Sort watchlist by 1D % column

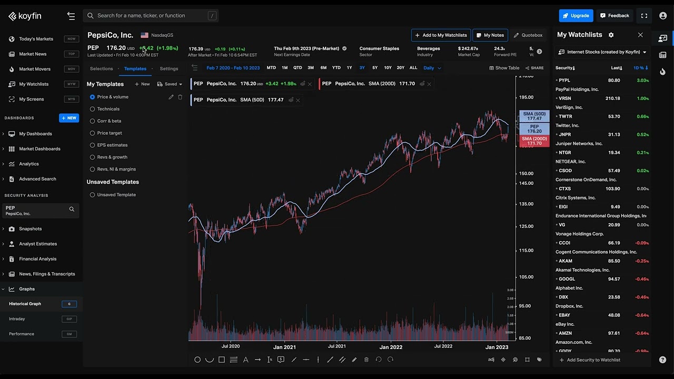[x=640, y=68]
